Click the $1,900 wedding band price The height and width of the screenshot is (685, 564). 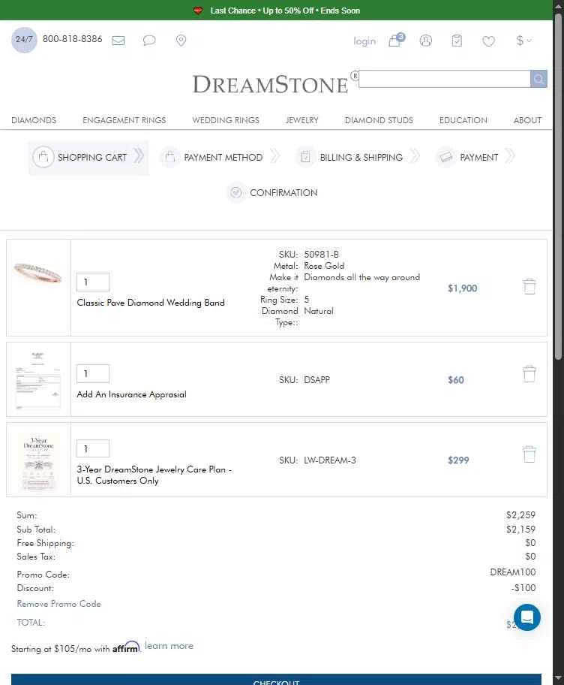click(462, 288)
